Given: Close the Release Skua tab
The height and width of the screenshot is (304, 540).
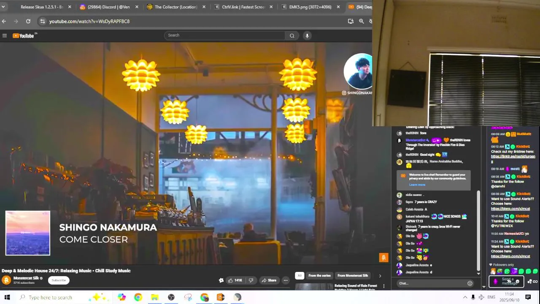Looking at the screenshot, I should [x=70, y=7].
